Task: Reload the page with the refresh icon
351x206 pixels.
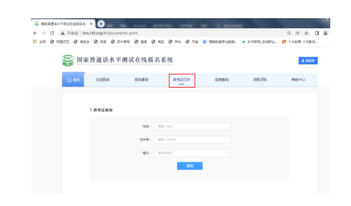Action: [x=52, y=33]
